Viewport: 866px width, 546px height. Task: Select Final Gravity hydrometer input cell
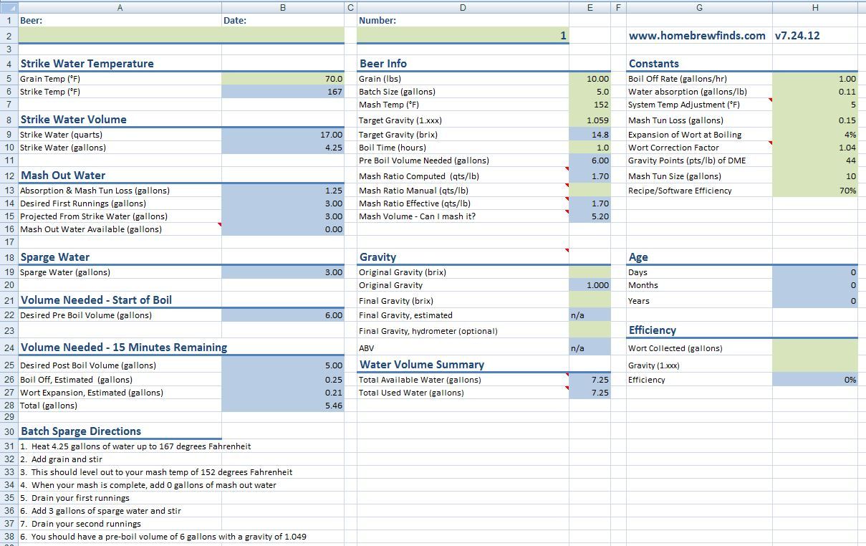590,331
